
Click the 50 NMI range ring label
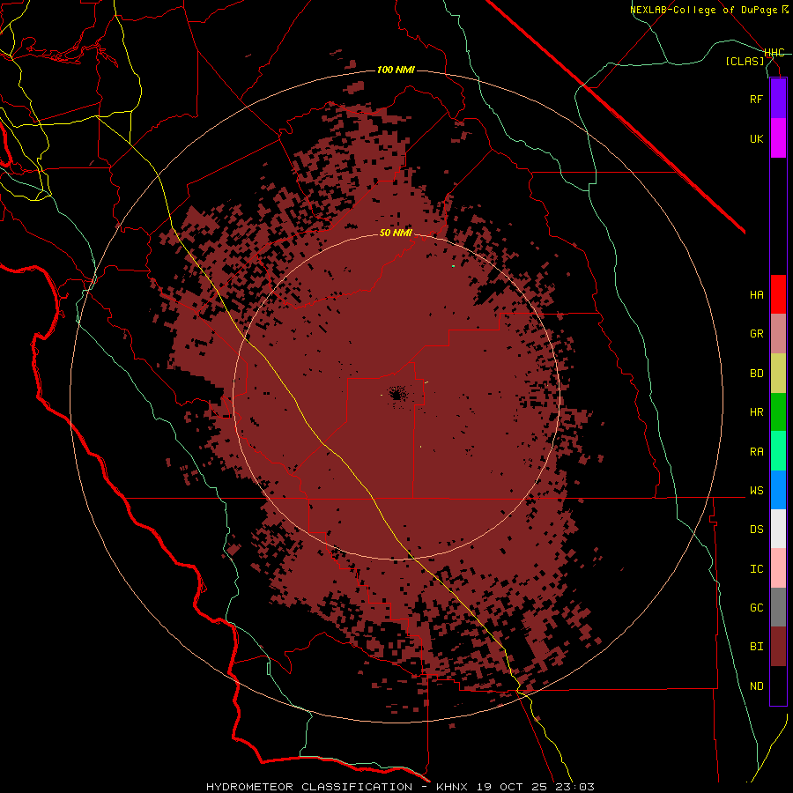pos(396,233)
